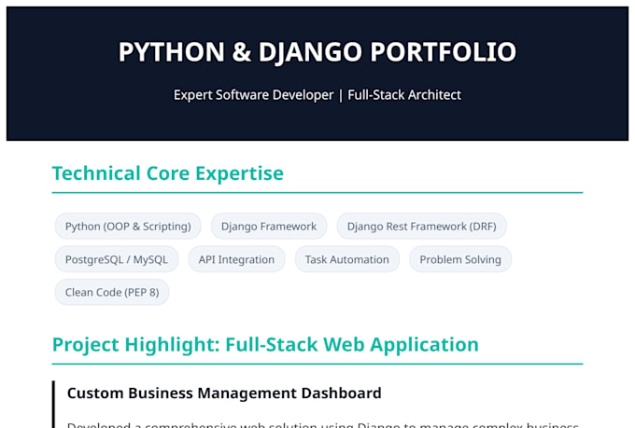Screen dimensions: 635x428
Task: Click the "Task Automation" skill tag
Action: pos(347,259)
